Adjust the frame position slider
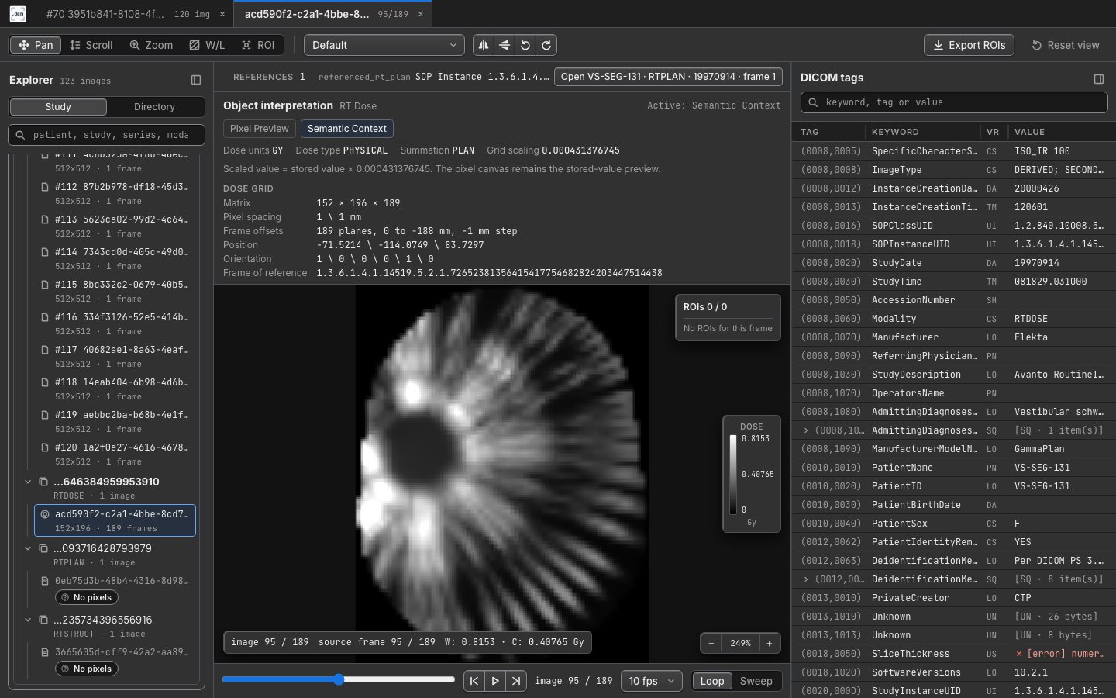This screenshot has width=1116, height=698. pos(339,679)
